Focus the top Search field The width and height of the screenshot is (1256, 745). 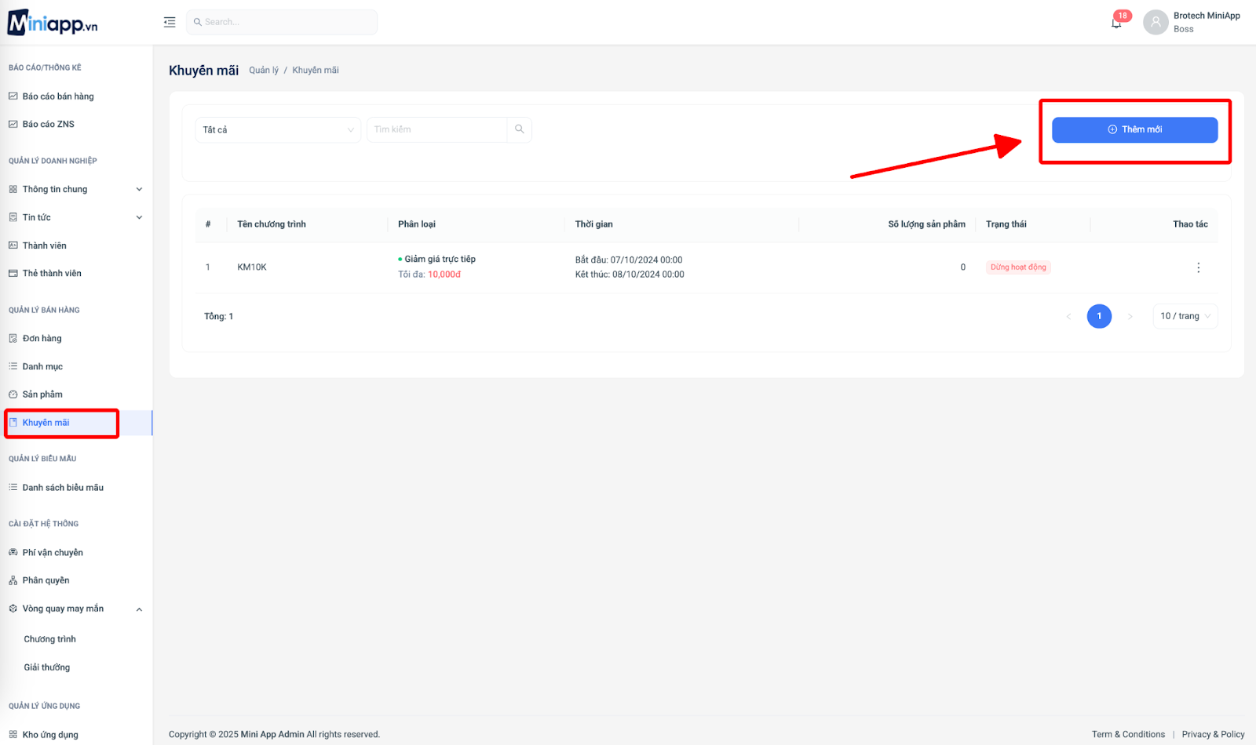tap(282, 22)
